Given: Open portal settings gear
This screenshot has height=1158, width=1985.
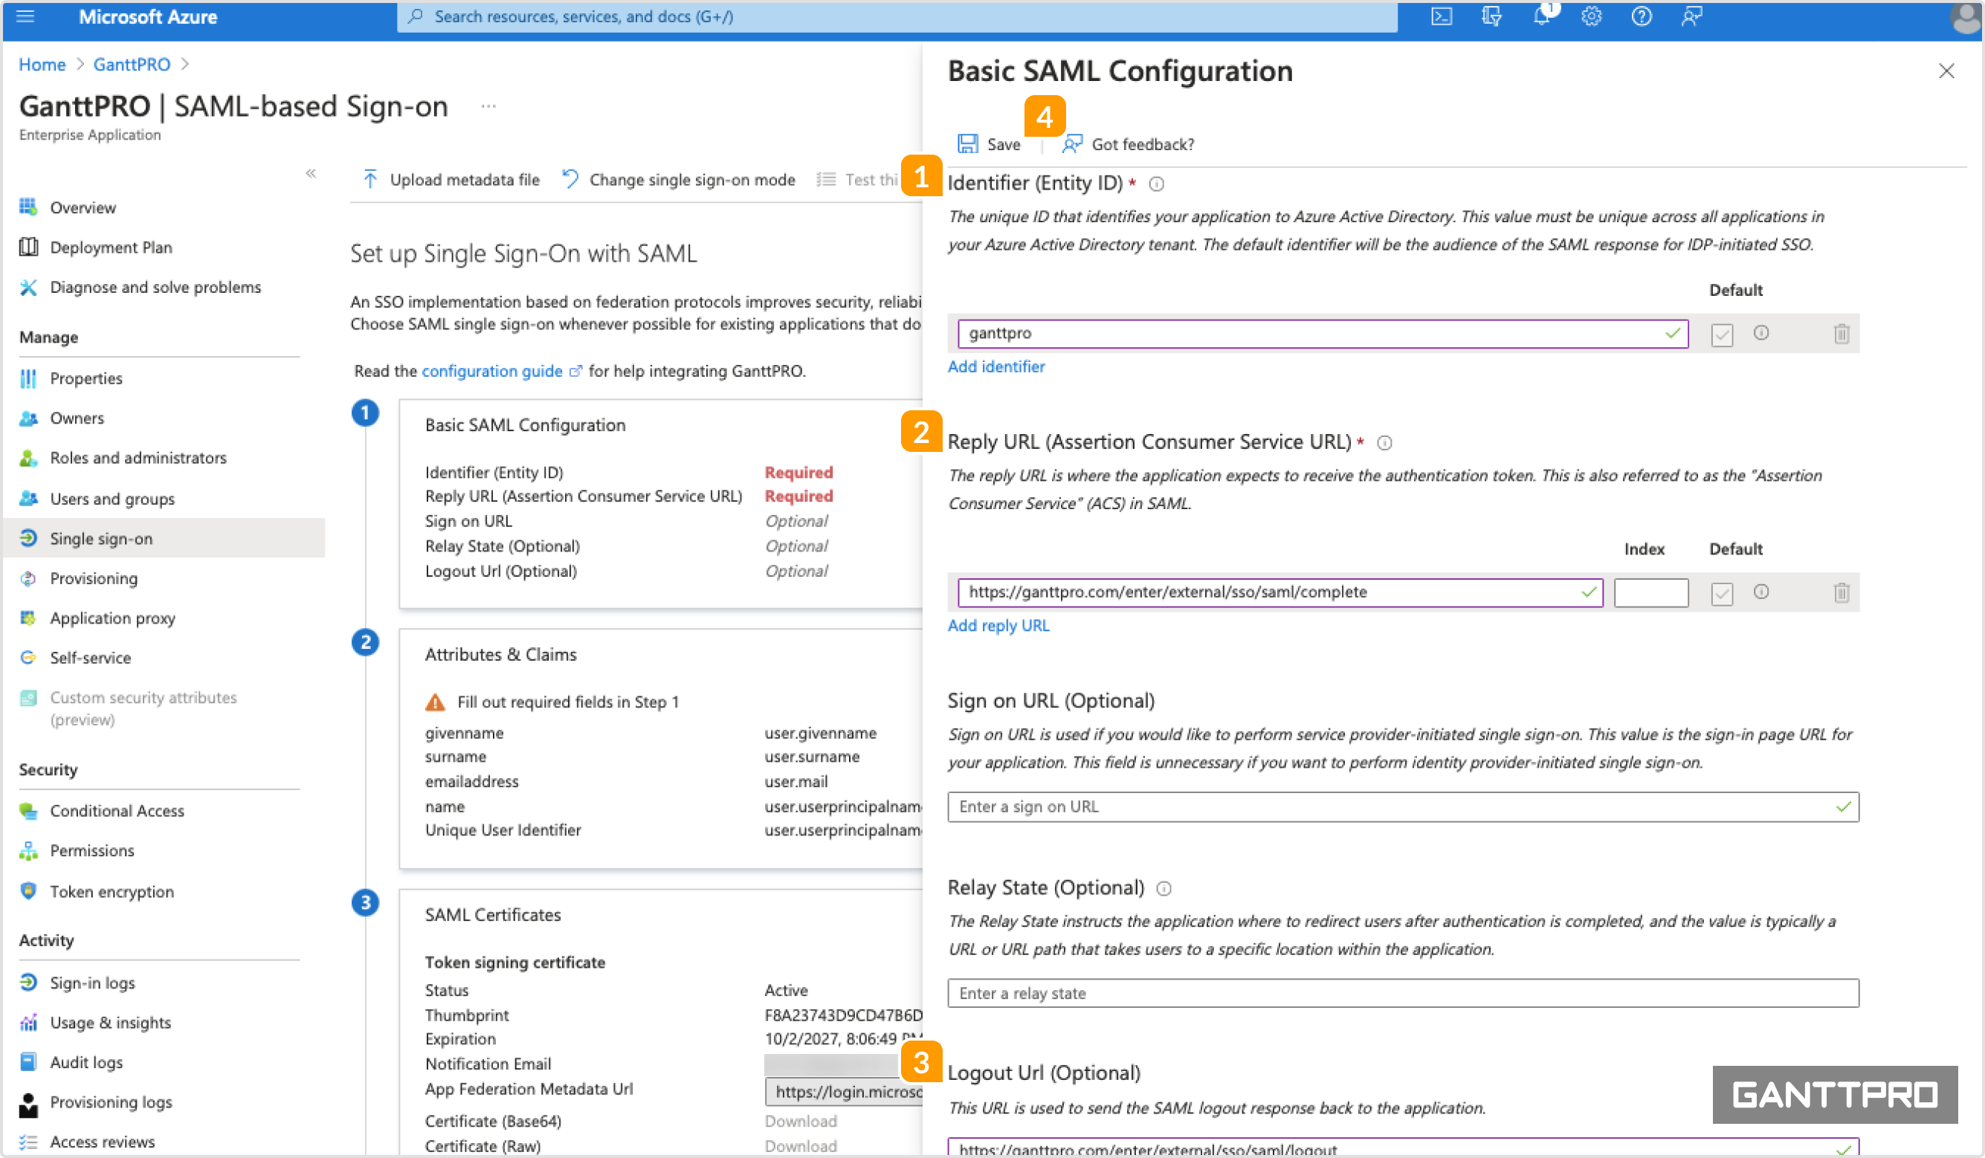Looking at the screenshot, I should (x=1591, y=16).
